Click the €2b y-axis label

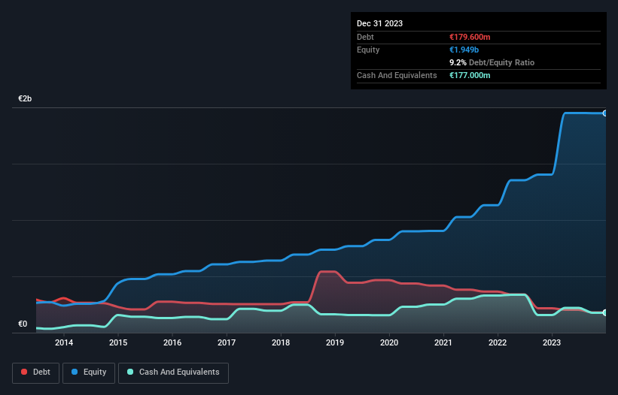pos(25,98)
